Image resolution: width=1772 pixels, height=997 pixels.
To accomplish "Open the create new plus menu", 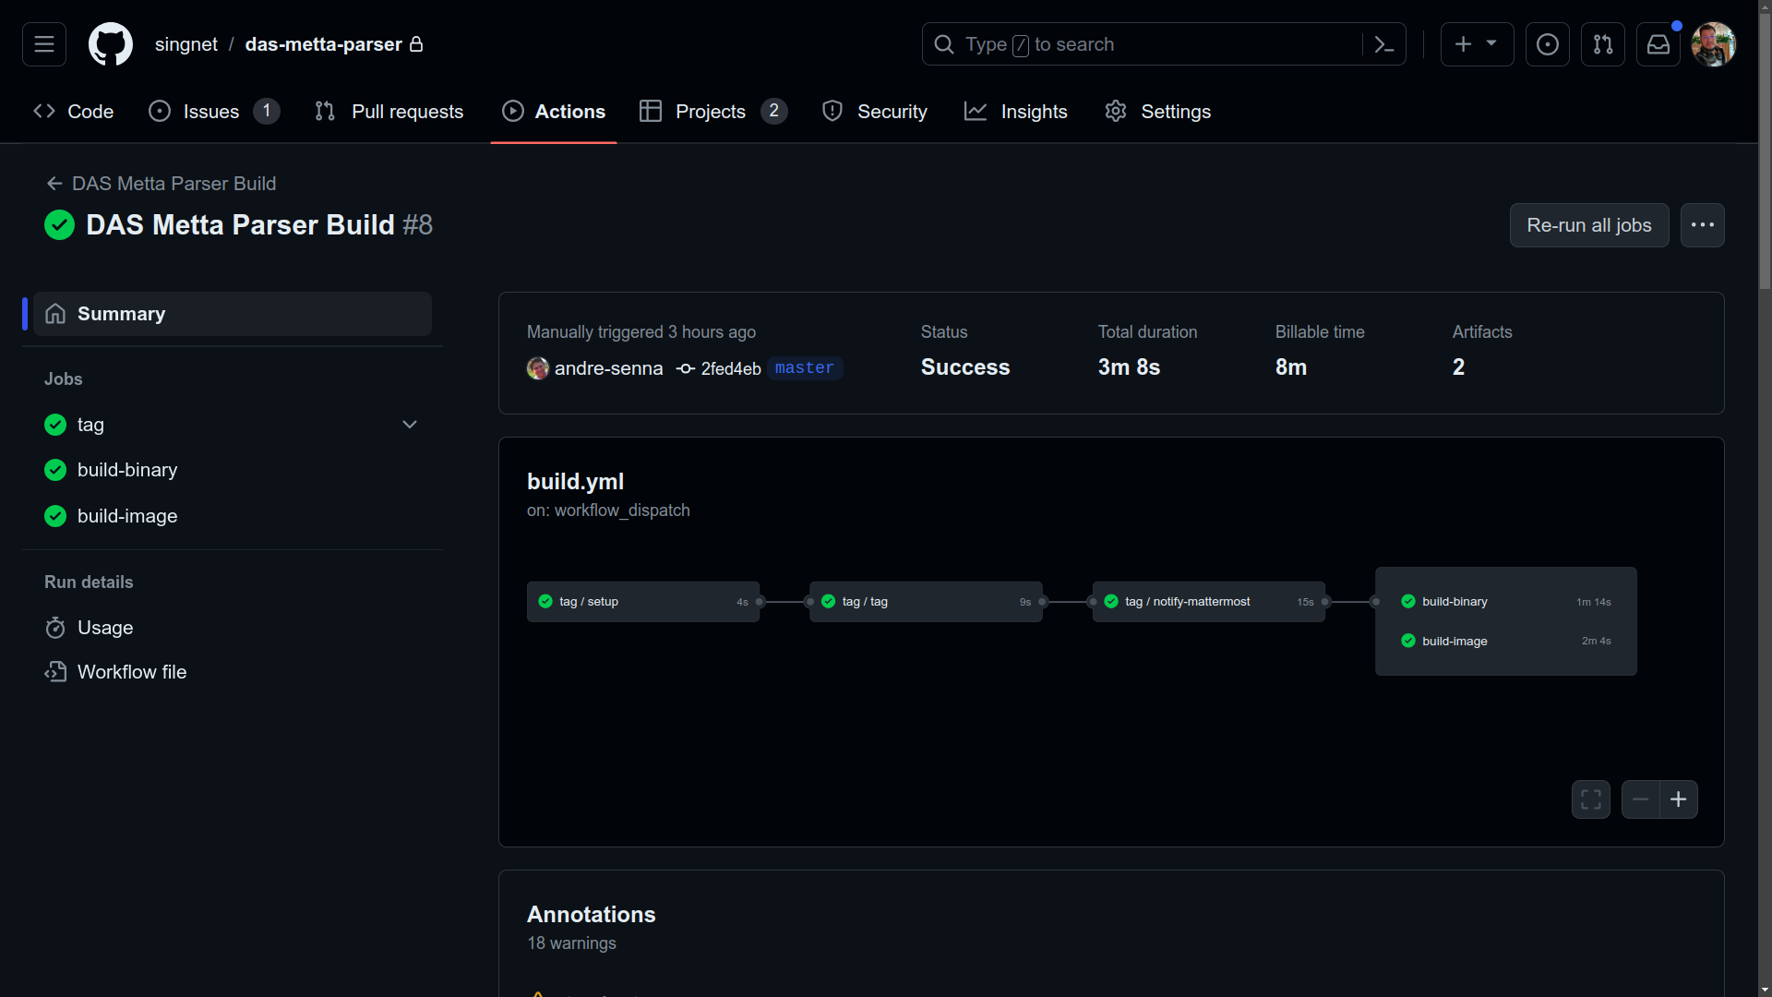I will coord(1477,44).
